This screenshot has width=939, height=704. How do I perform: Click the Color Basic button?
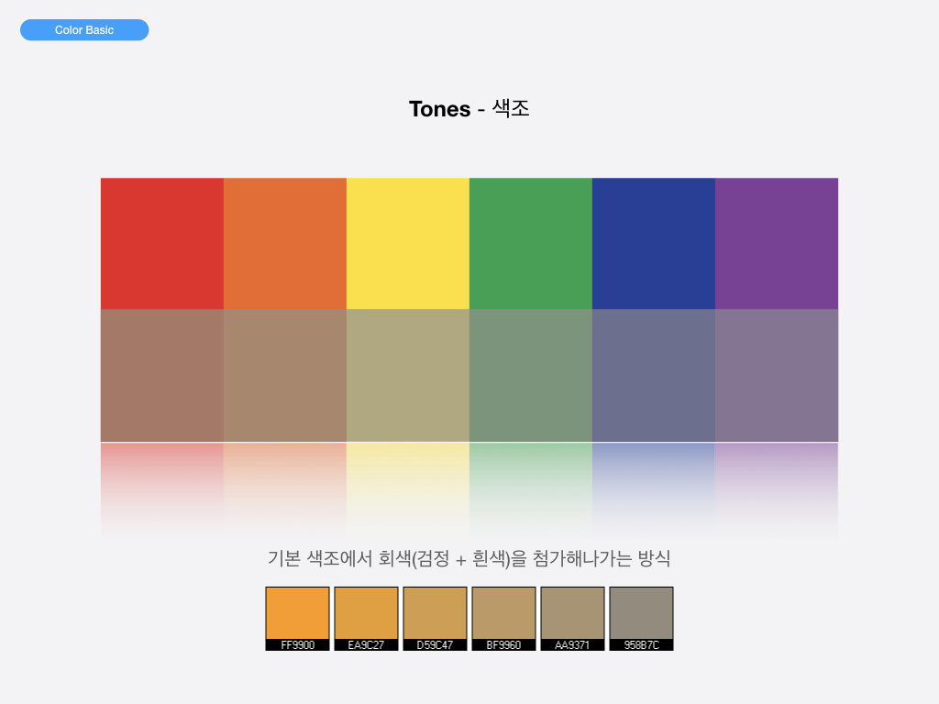coord(84,30)
